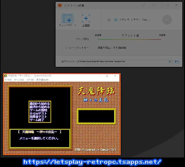185x167 pixels.
Task: Choose ゲーム終了 in game menu
Action: coord(37,120)
